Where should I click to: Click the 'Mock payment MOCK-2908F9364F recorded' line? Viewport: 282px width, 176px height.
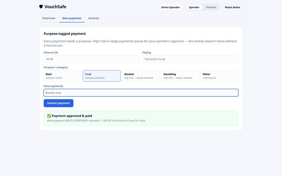point(96,120)
